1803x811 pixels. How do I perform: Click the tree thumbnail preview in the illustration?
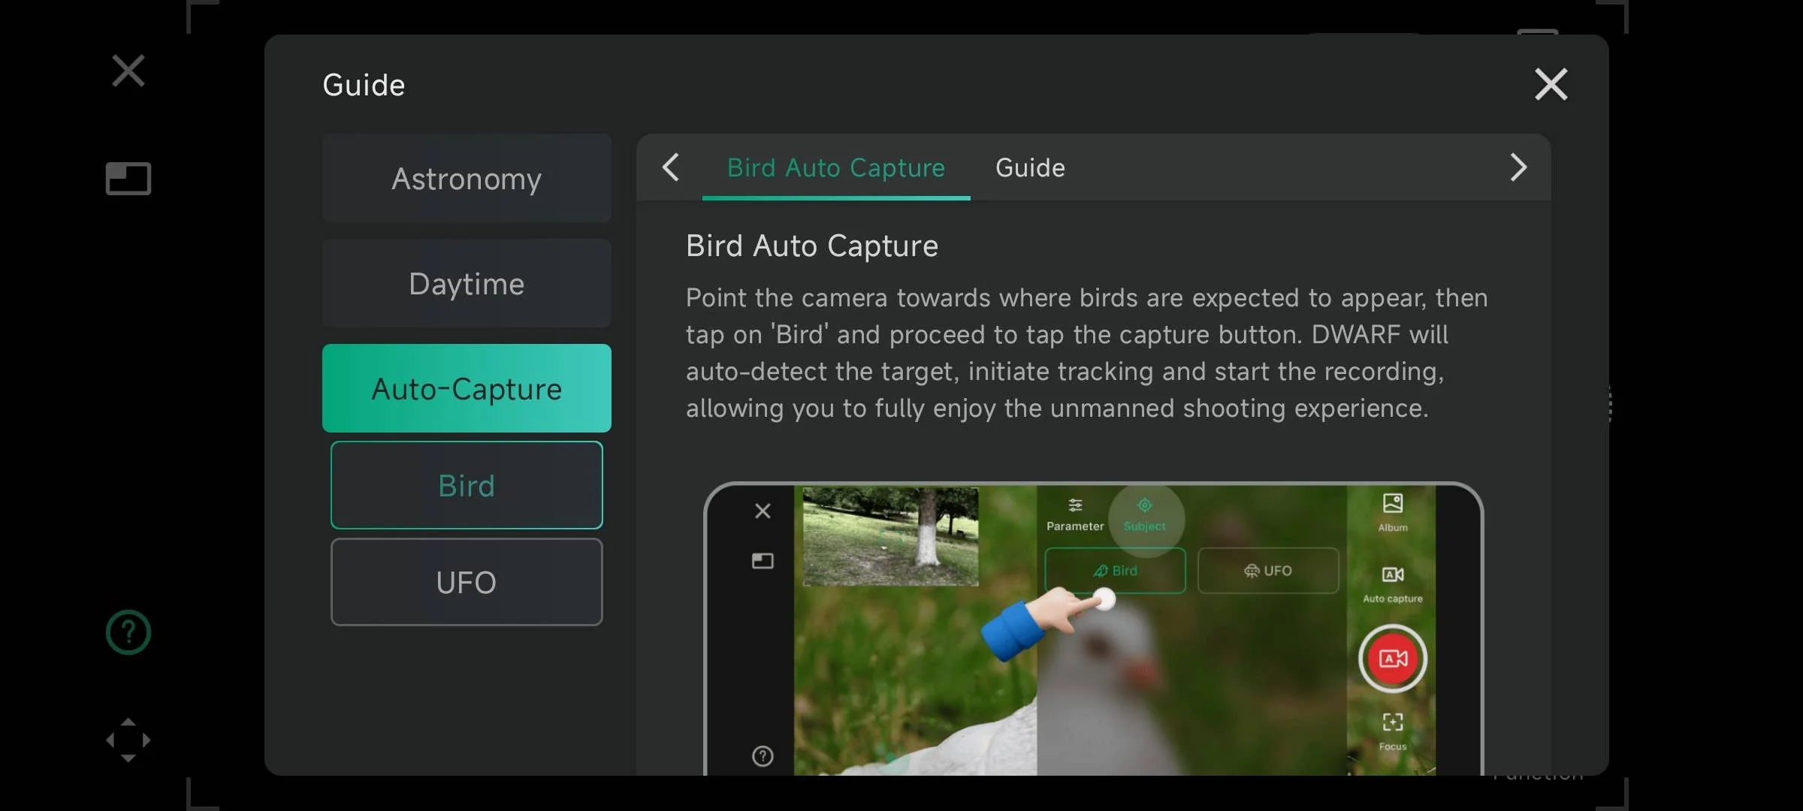(890, 536)
